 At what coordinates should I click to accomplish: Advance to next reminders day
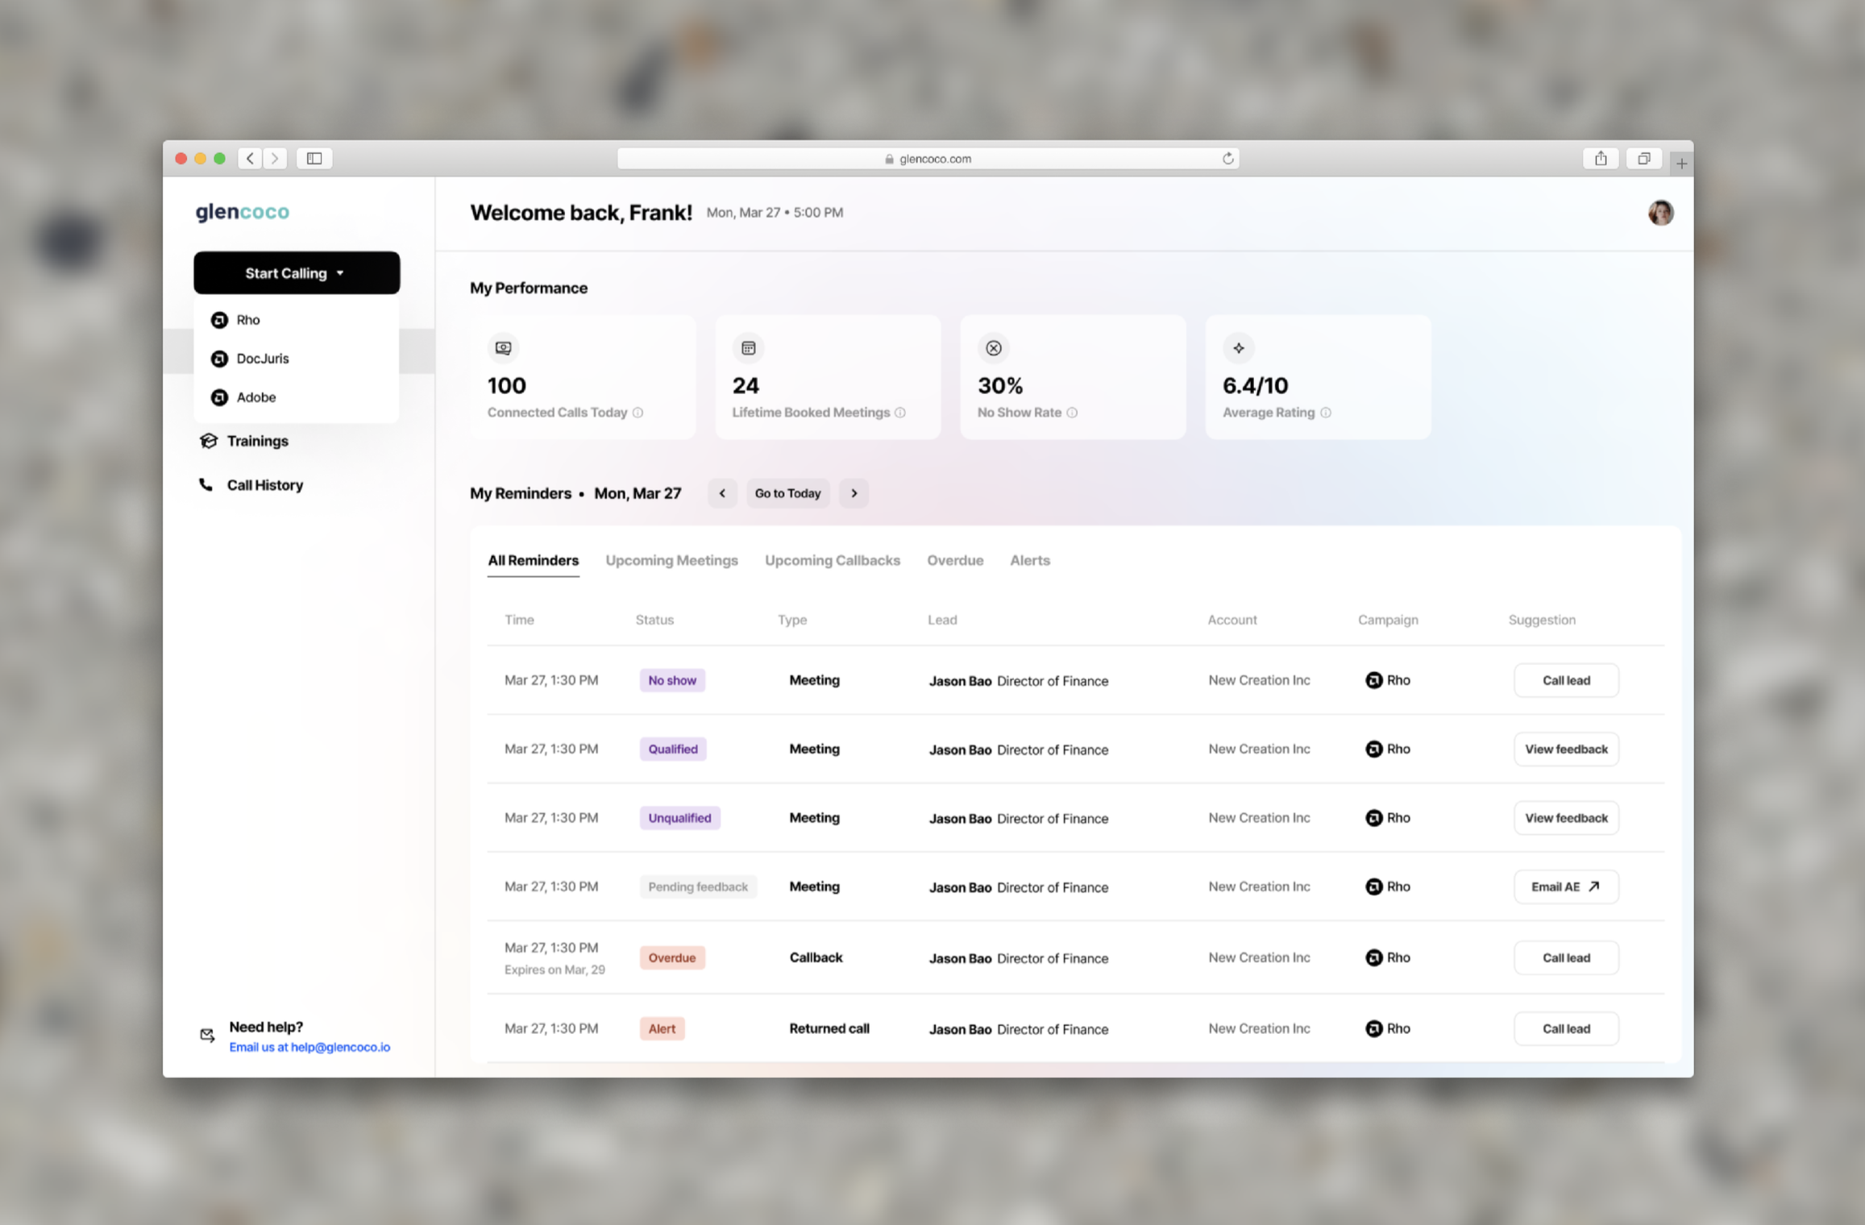click(x=854, y=493)
